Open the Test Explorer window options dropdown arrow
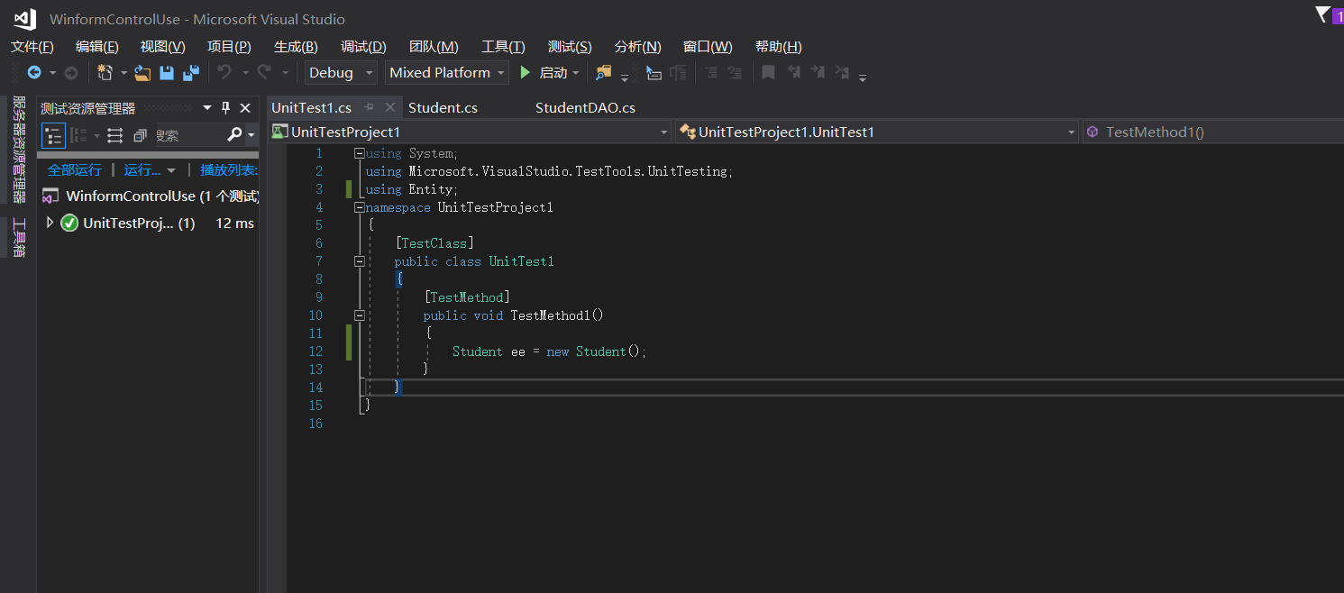This screenshot has height=593, width=1344. (206, 108)
